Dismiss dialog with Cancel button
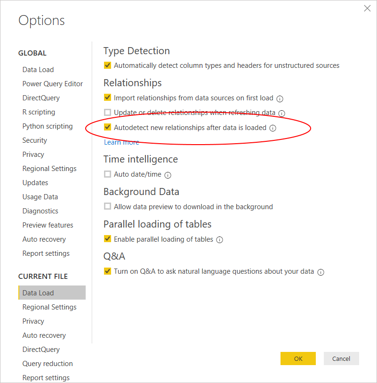377x383 pixels. click(341, 359)
